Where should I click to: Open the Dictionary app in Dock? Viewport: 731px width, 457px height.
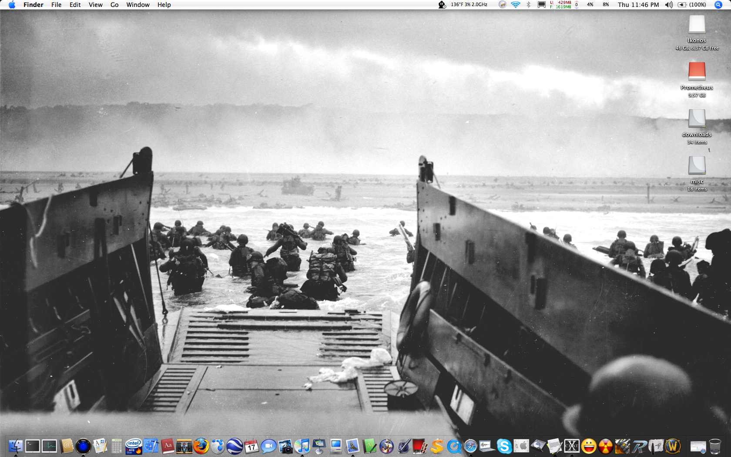168,446
